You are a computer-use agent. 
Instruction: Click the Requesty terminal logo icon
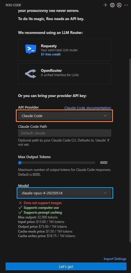click(x=31, y=49)
